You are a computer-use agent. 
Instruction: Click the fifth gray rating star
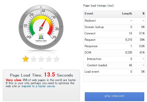[56, 59]
